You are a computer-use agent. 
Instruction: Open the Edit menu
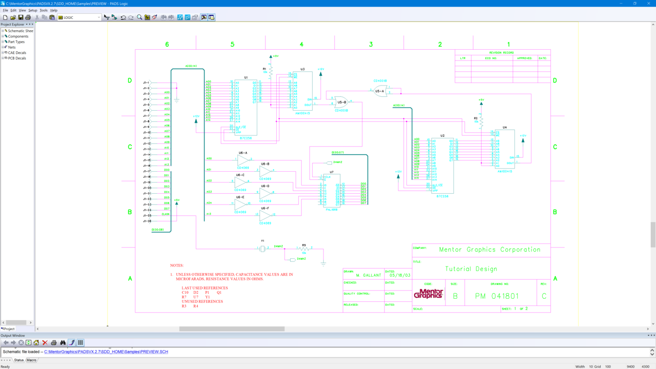coord(13,10)
